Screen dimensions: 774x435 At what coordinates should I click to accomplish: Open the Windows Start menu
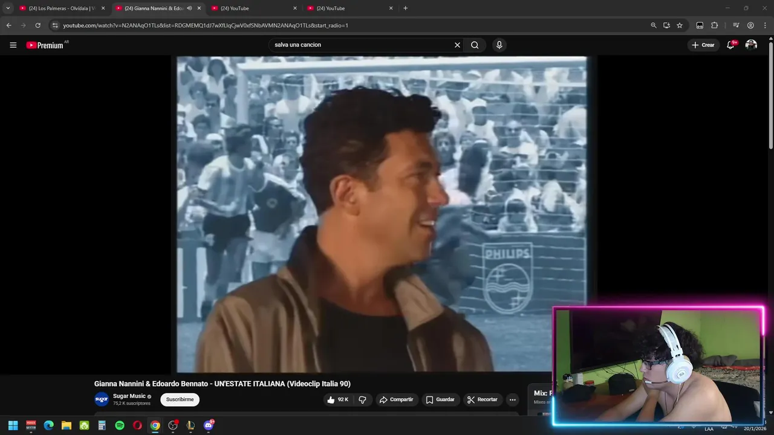point(13,425)
